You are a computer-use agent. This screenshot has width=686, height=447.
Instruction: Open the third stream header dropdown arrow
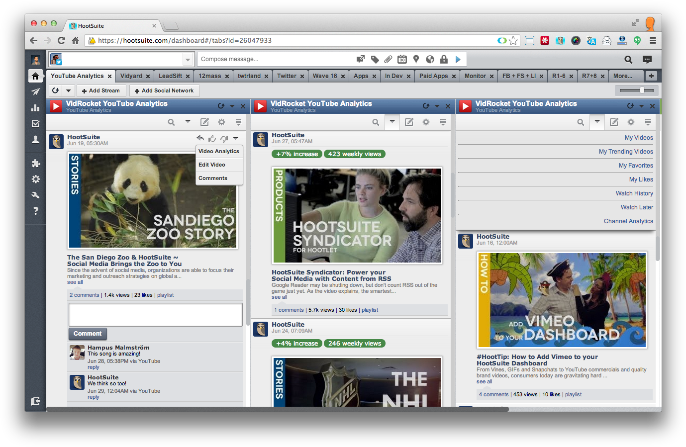(641, 106)
